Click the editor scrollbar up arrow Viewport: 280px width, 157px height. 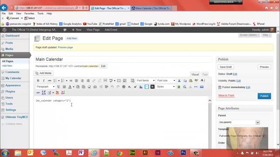pos(210,100)
